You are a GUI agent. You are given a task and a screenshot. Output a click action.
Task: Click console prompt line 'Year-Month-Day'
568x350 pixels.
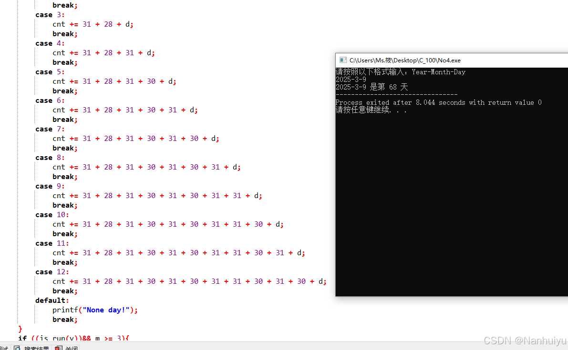[400, 72]
